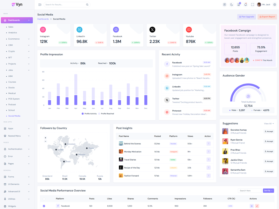Collapse the sidebar with the hamburger icon
The height and width of the screenshot is (209, 279).
pyautogui.click(x=40, y=5)
